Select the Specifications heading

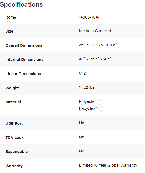click(21, 5)
